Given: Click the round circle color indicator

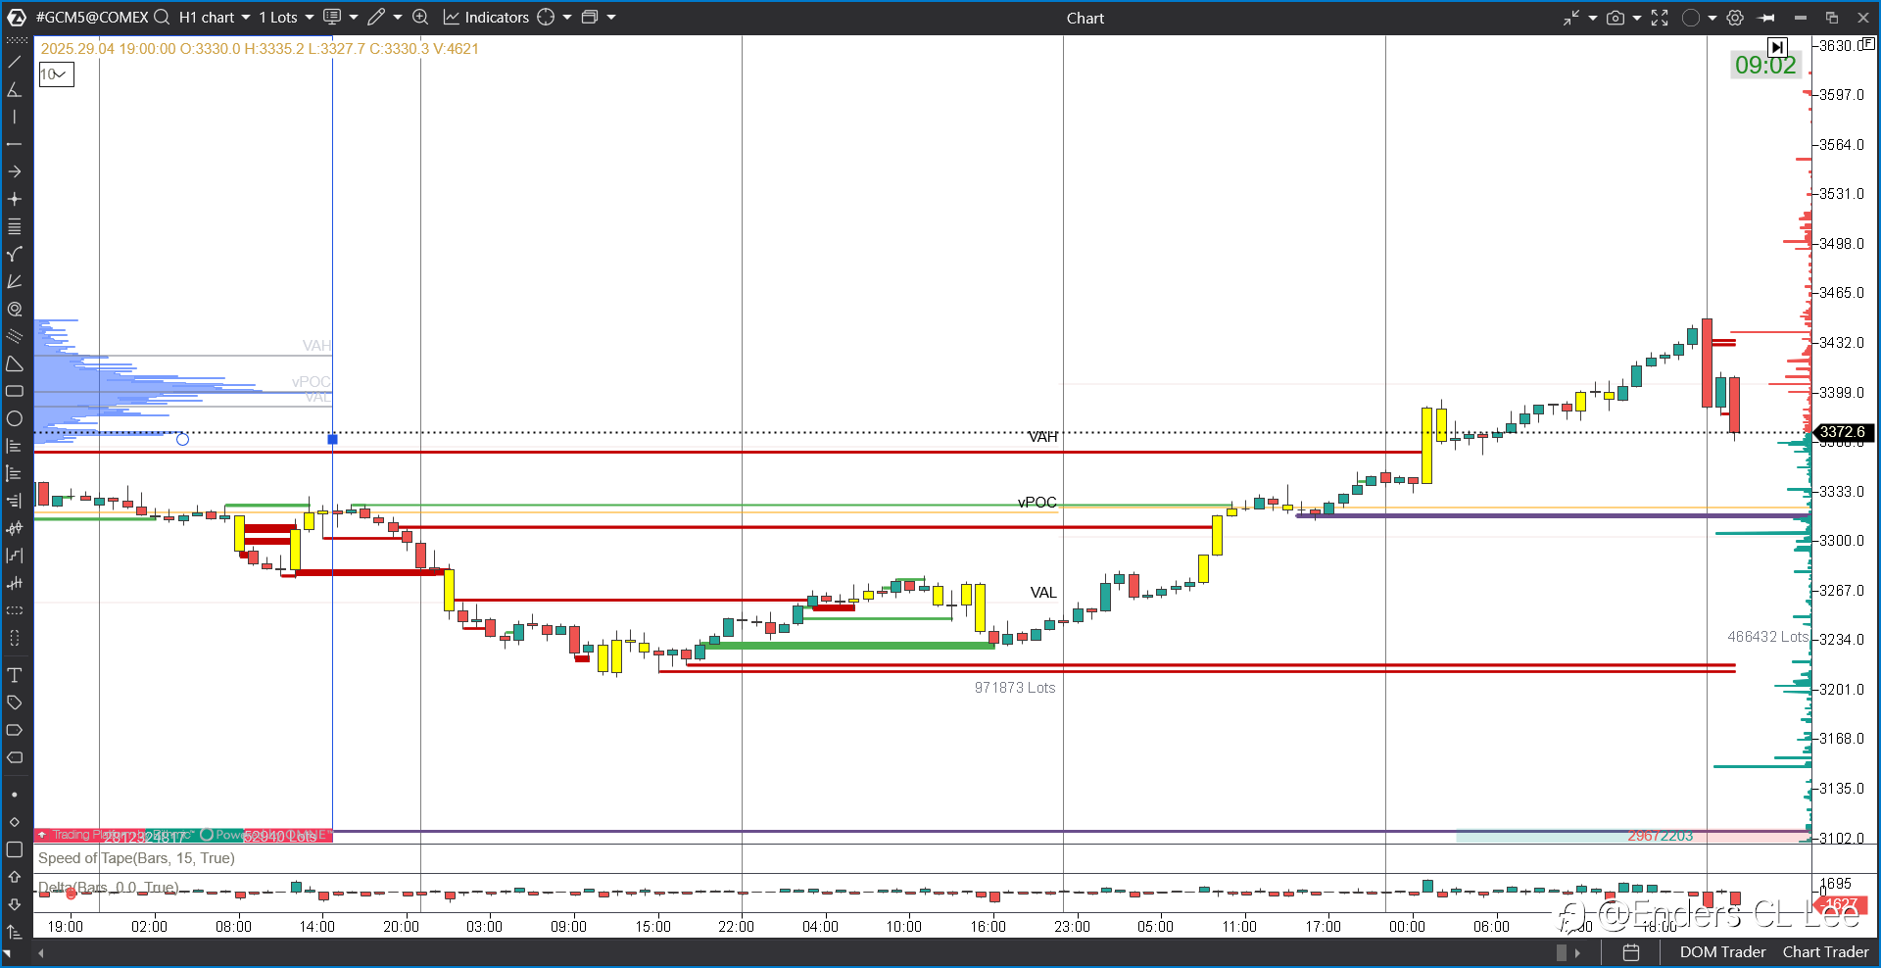Looking at the screenshot, I should [x=1691, y=18].
